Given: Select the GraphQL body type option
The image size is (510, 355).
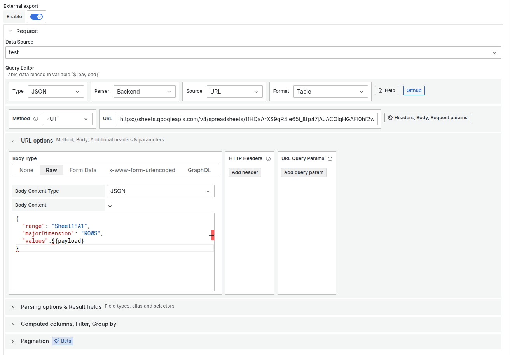Looking at the screenshot, I should coord(199,170).
